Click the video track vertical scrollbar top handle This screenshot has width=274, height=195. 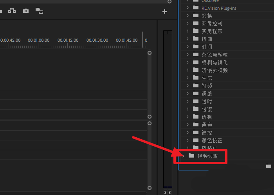pos(149,53)
